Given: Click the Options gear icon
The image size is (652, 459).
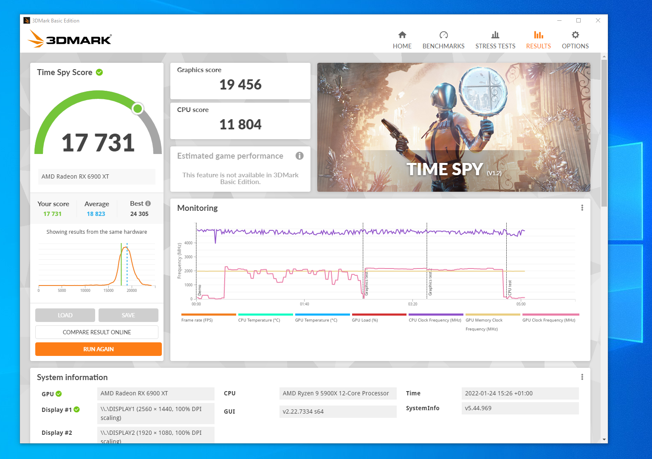Looking at the screenshot, I should coord(575,35).
